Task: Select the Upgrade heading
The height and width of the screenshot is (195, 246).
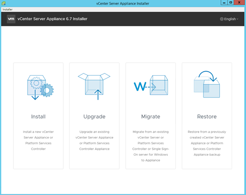Action: coord(94,116)
